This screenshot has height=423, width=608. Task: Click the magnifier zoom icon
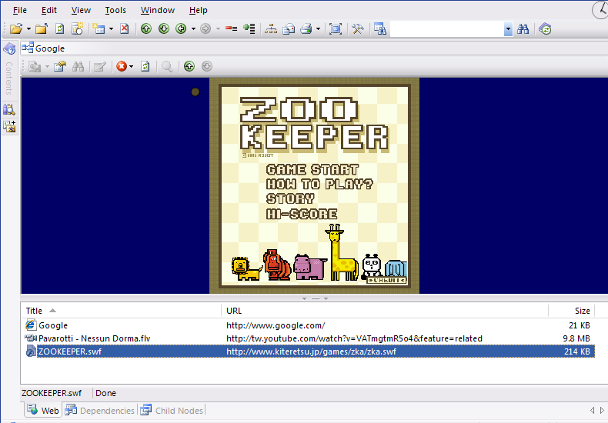[167, 67]
